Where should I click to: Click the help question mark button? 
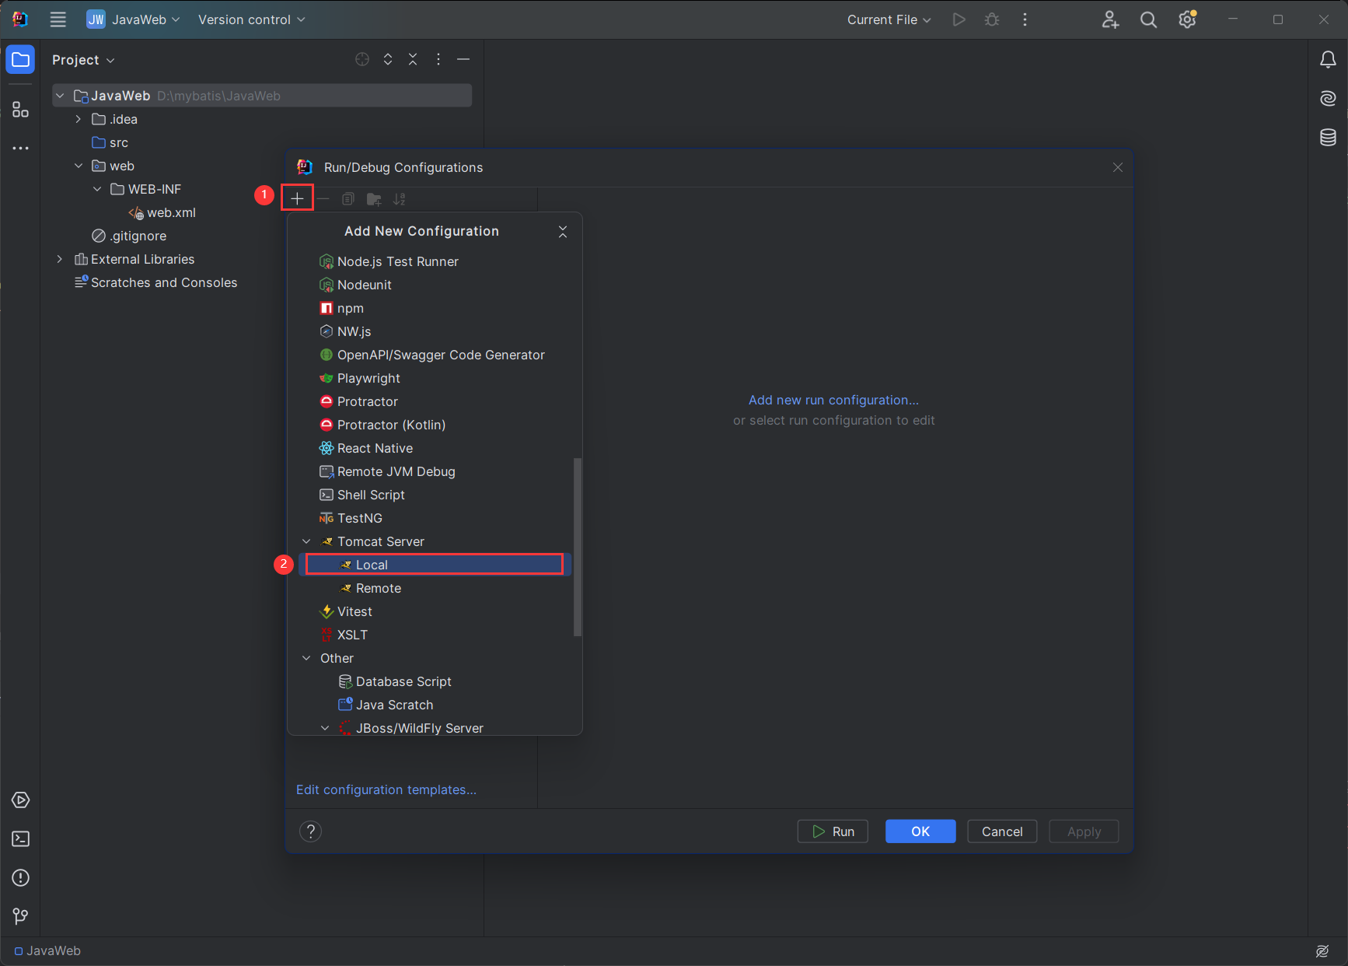(x=310, y=831)
